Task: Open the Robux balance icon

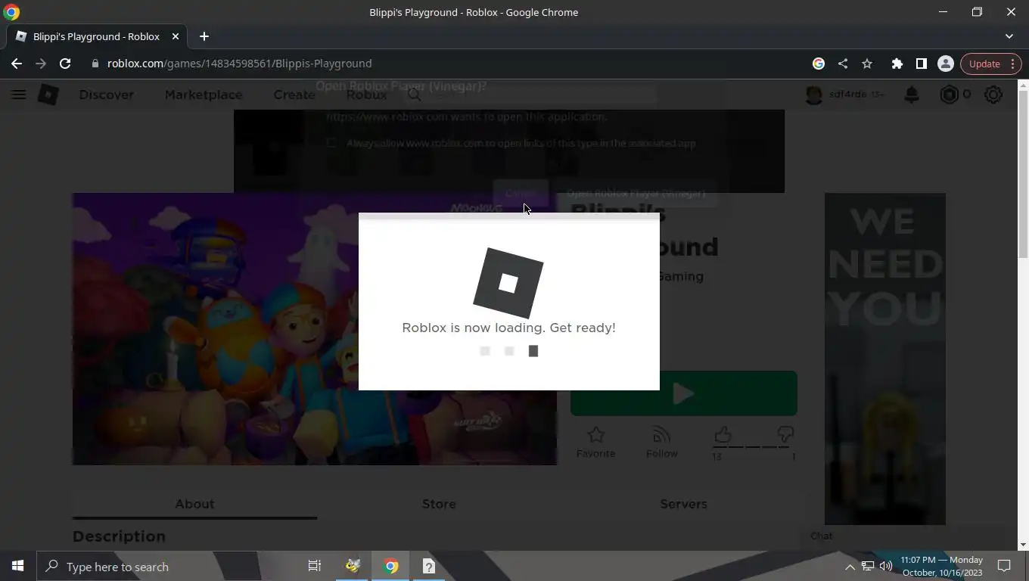Action: click(949, 95)
